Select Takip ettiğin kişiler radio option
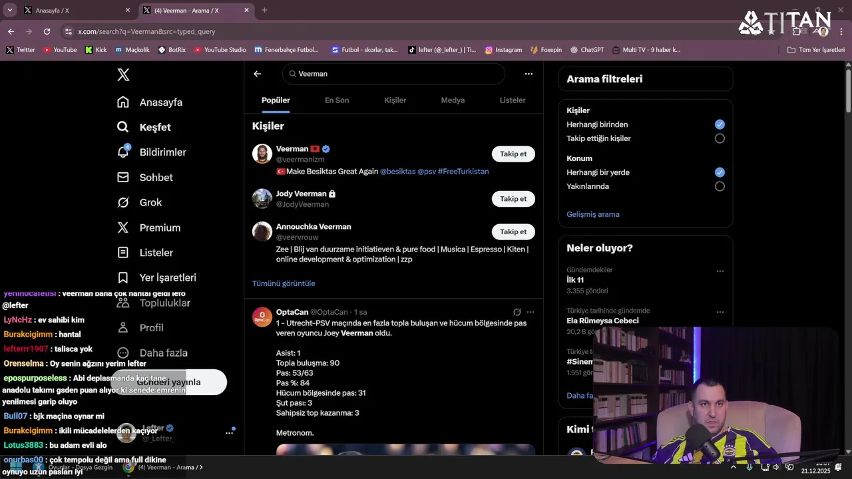This screenshot has width=852, height=479. pos(720,138)
